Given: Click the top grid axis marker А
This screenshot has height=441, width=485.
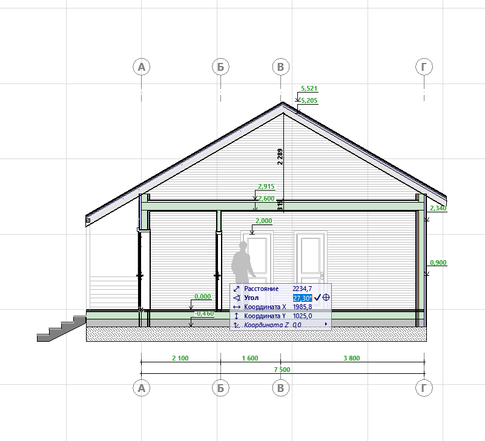Looking at the screenshot, I should 141,67.
